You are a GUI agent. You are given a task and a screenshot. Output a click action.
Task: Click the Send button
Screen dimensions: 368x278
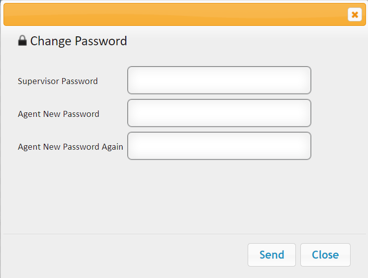272,255
